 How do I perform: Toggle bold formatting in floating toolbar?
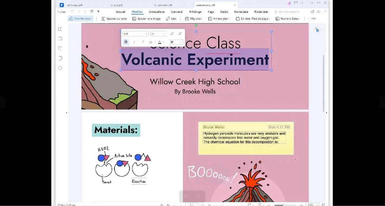tap(126, 42)
